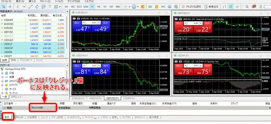Switch chart to MN timeframe
271x124 pixels.
[118, 7]
